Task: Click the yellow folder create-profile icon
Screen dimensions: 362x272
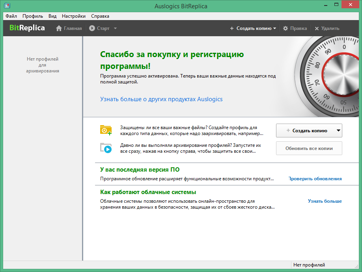Action: tap(106, 130)
